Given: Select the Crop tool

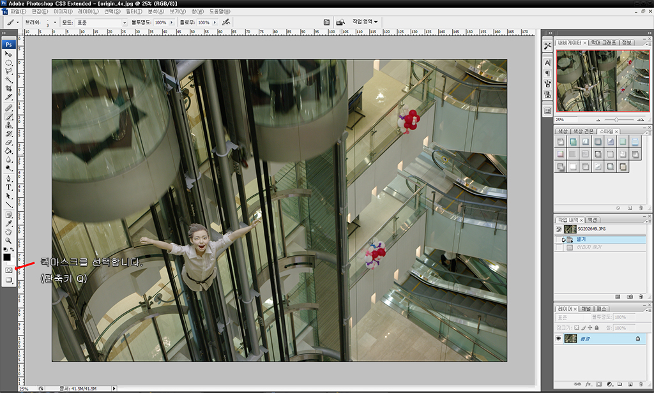Looking at the screenshot, I should point(8,88).
